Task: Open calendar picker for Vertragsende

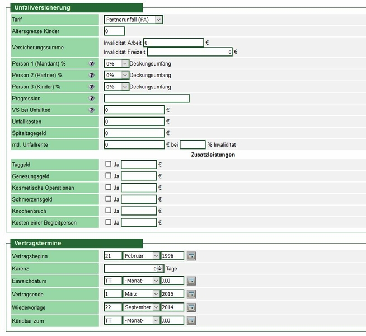Action: [191, 294]
